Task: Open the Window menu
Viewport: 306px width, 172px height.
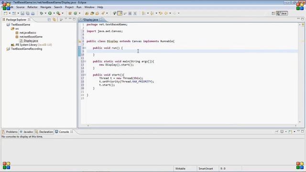Action: pos(89,7)
